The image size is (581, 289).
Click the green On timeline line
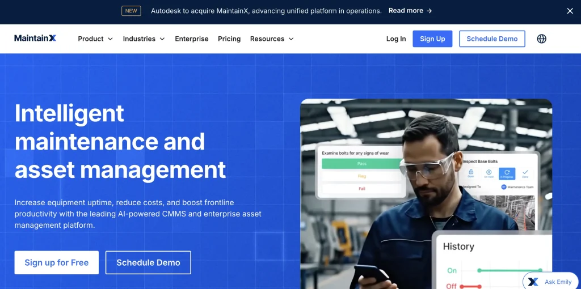pyautogui.click(x=510, y=270)
